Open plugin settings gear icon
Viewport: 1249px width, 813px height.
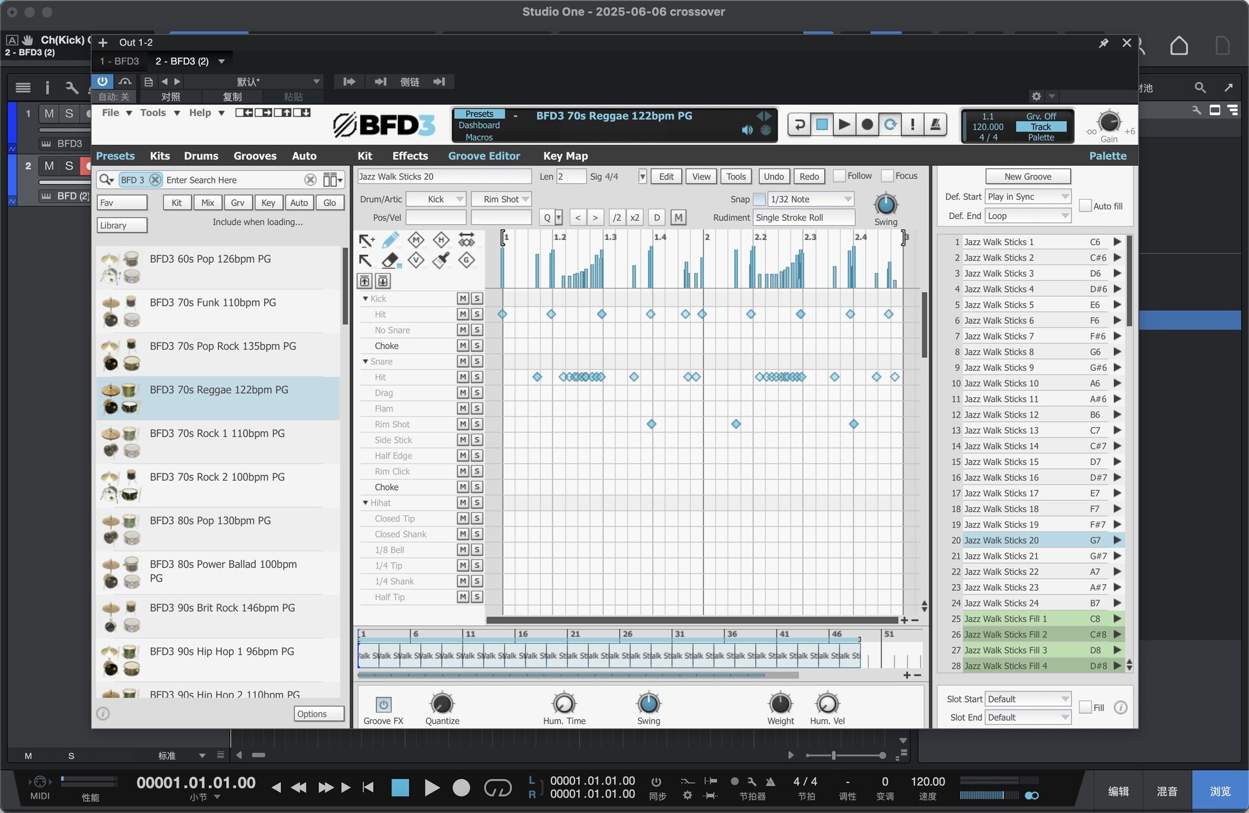tap(1036, 96)
